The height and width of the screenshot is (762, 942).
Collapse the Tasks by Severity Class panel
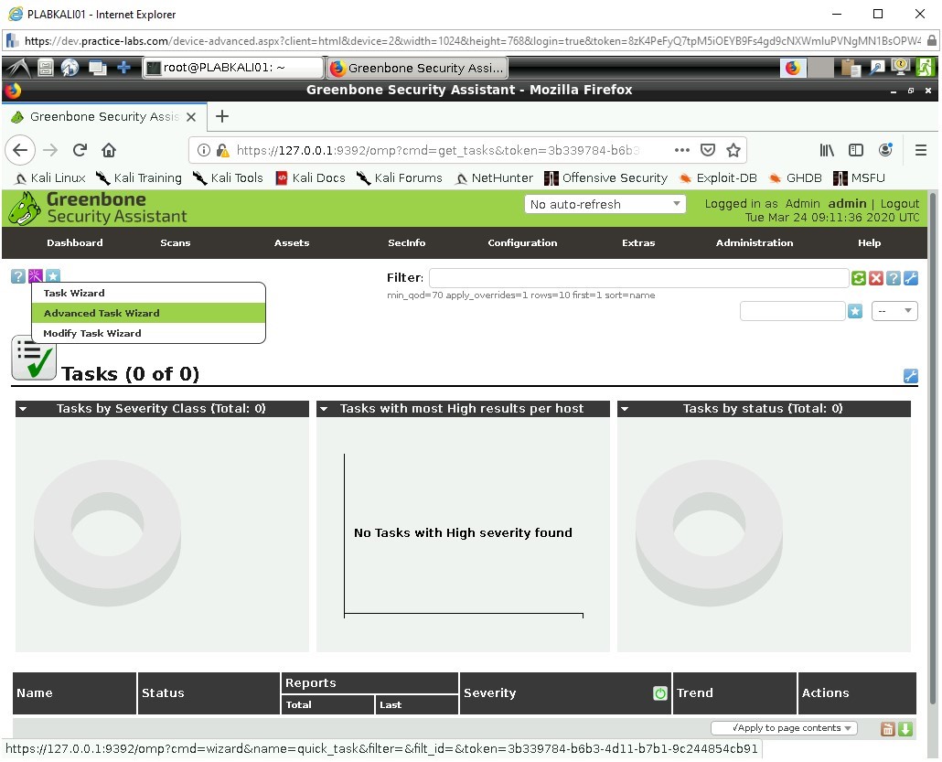pos(22,408)
